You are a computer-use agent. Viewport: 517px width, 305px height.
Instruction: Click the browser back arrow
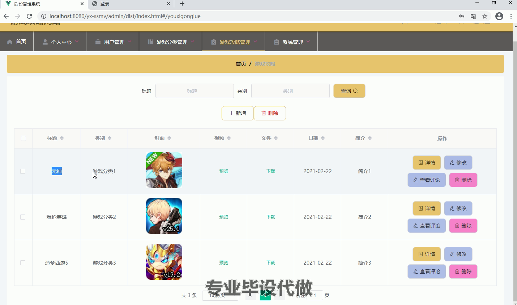[6, 16]
